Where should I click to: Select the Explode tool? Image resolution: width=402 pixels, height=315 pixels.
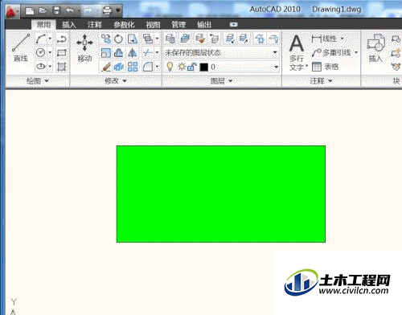point(118,67)
